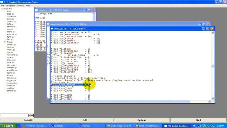Image resolution: width=227 pixels, height=128 pixels.
Task: Open the Windows Start menu
Action: click(9, 126)
